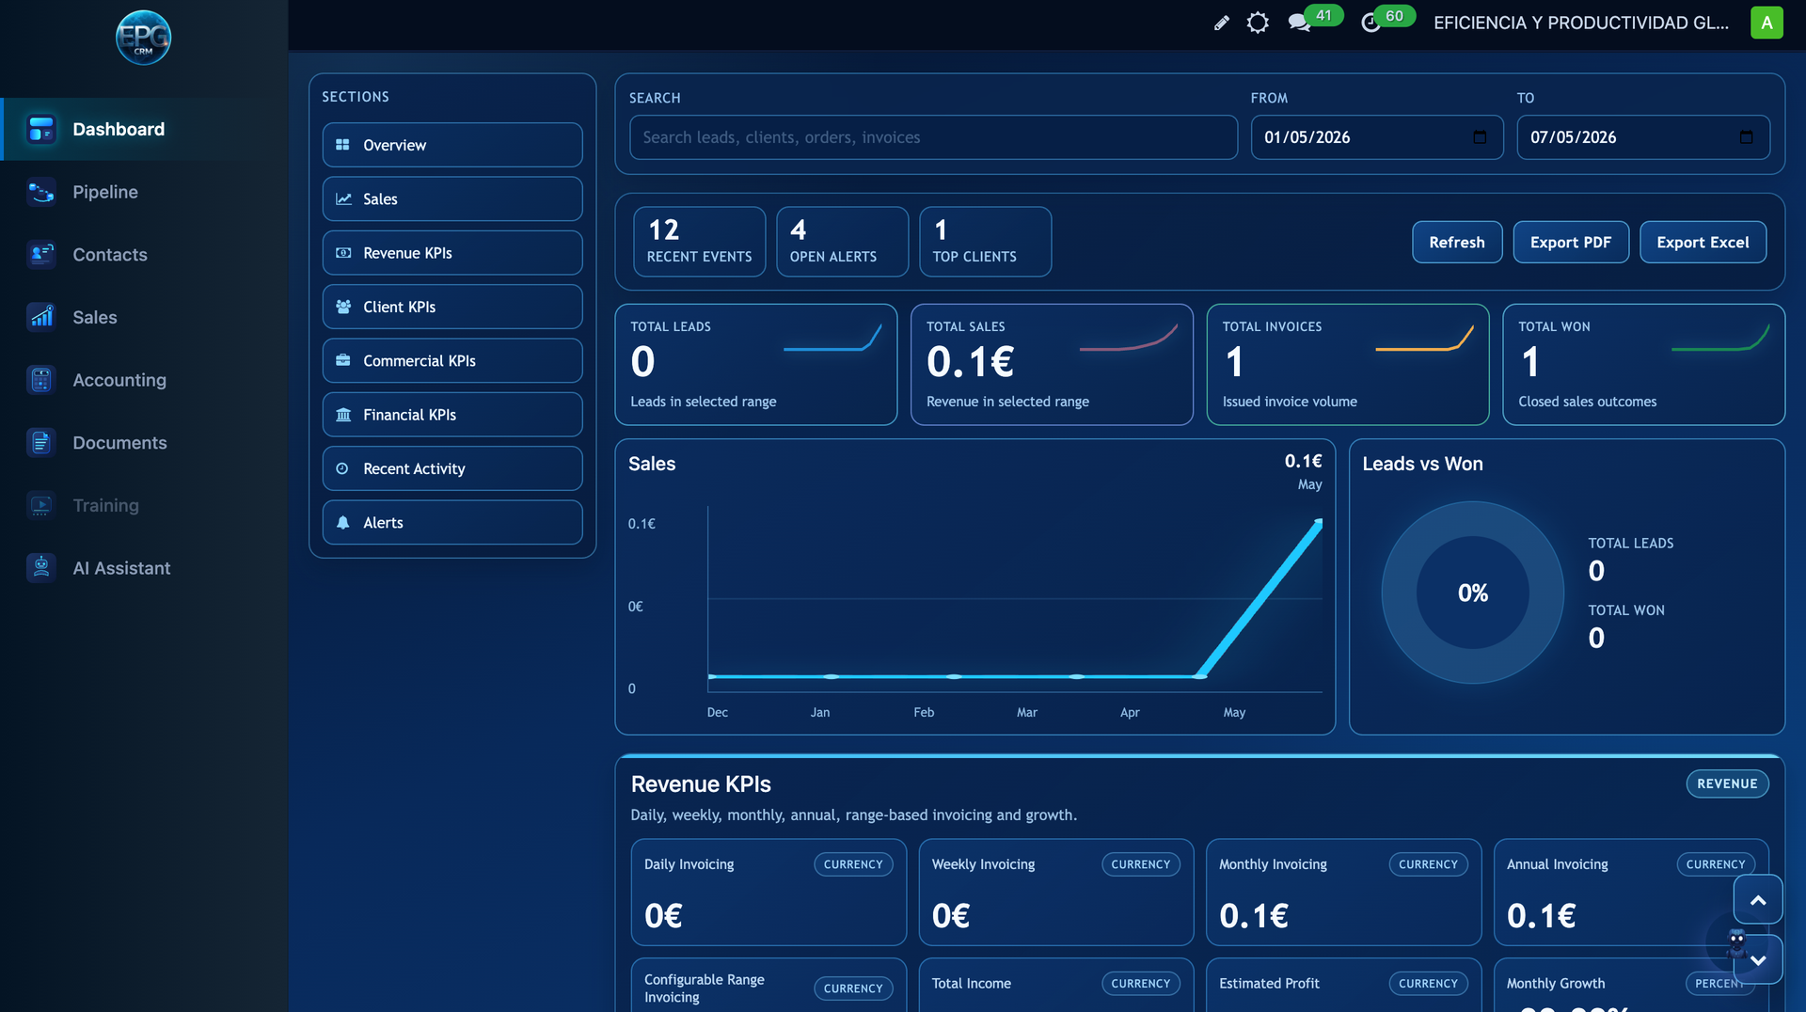Viewport: 1806px width, 1012px height.
Task: Click the Revenue KPIs heading
Action: click(x=701, y=784)
